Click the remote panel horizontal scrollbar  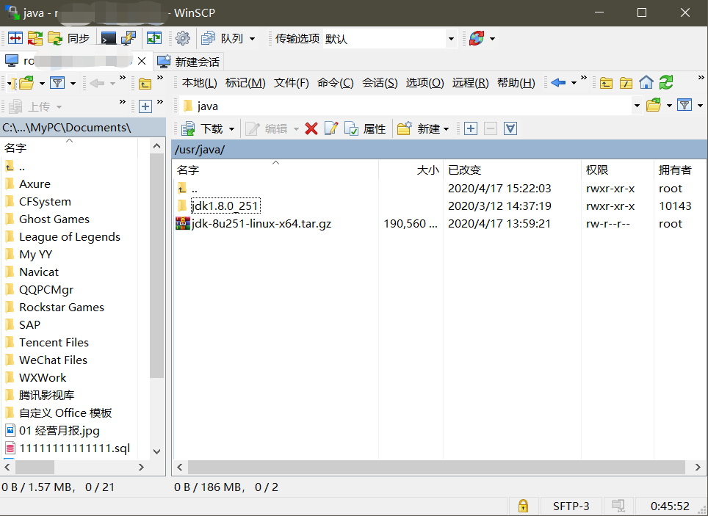[x=437, y=467]
